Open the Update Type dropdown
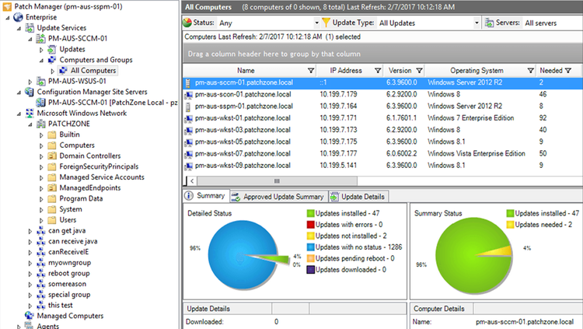This screenshot has width=583, height=329. [x=477, y=23]
